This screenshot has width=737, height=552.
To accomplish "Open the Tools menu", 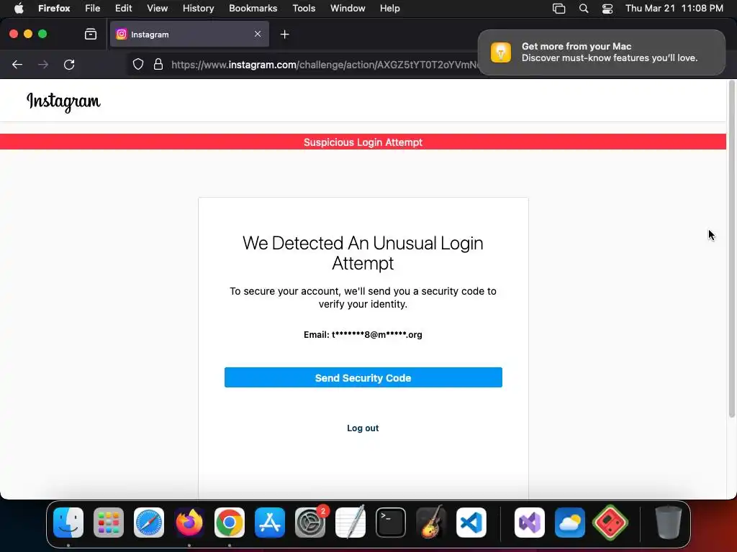I will (x=304, y=9).
